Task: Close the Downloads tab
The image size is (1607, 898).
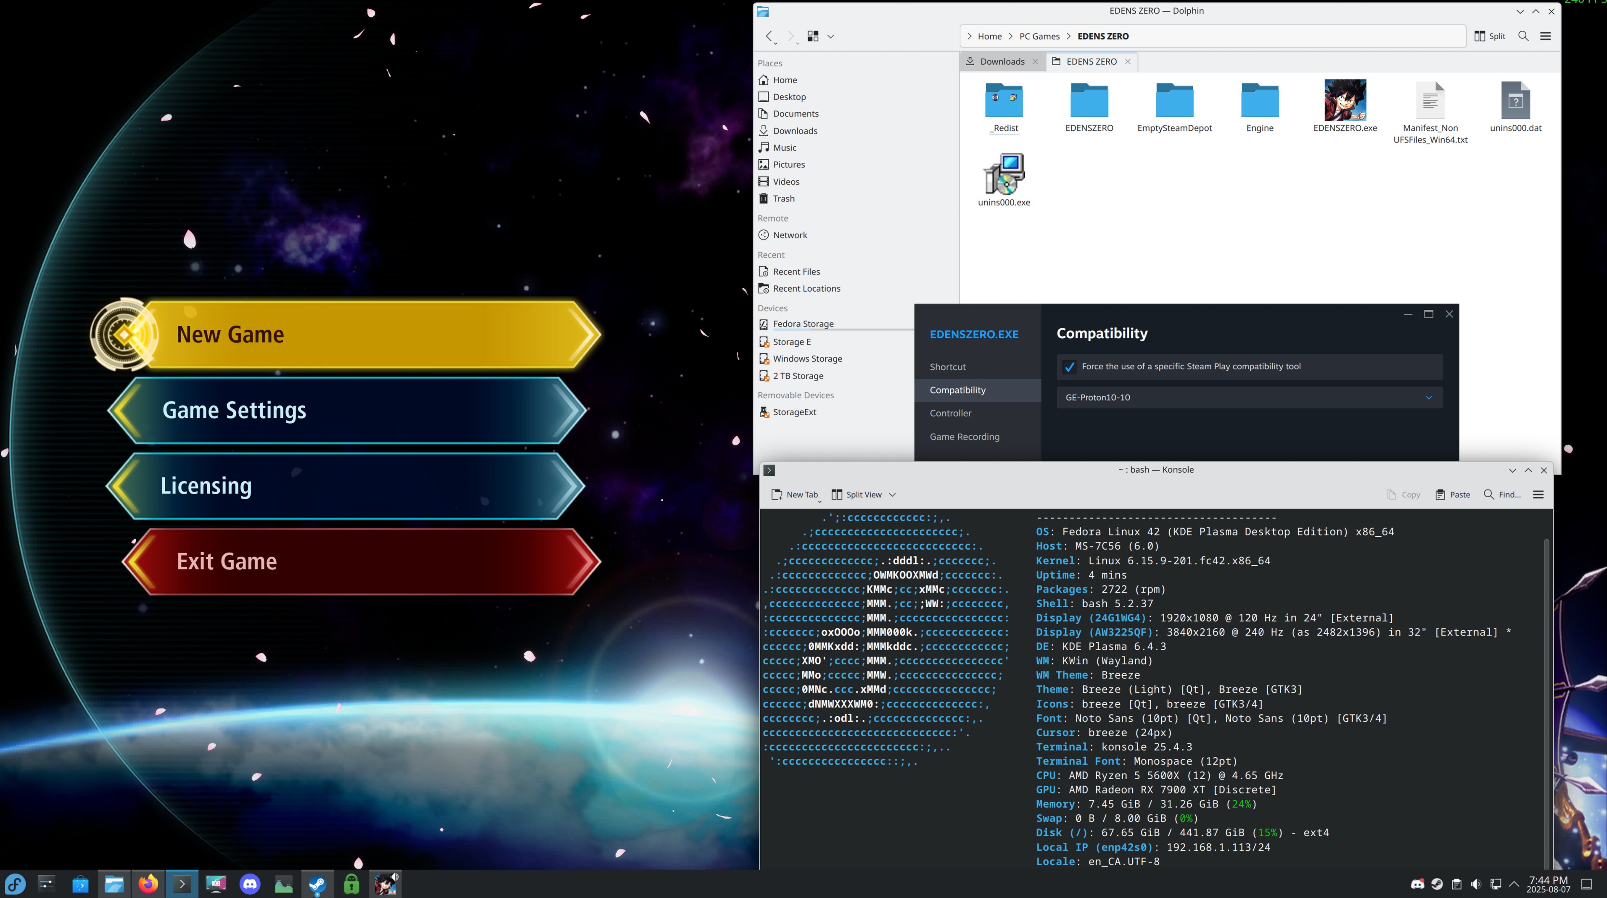Action: [1036, 61]
